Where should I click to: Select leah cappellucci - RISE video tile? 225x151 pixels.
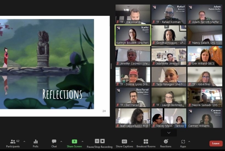click(133, 118)
